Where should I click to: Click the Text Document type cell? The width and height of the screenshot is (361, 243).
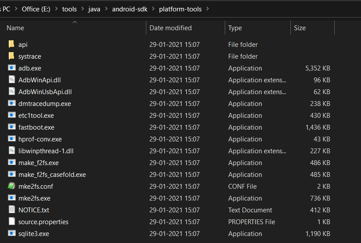250,210
